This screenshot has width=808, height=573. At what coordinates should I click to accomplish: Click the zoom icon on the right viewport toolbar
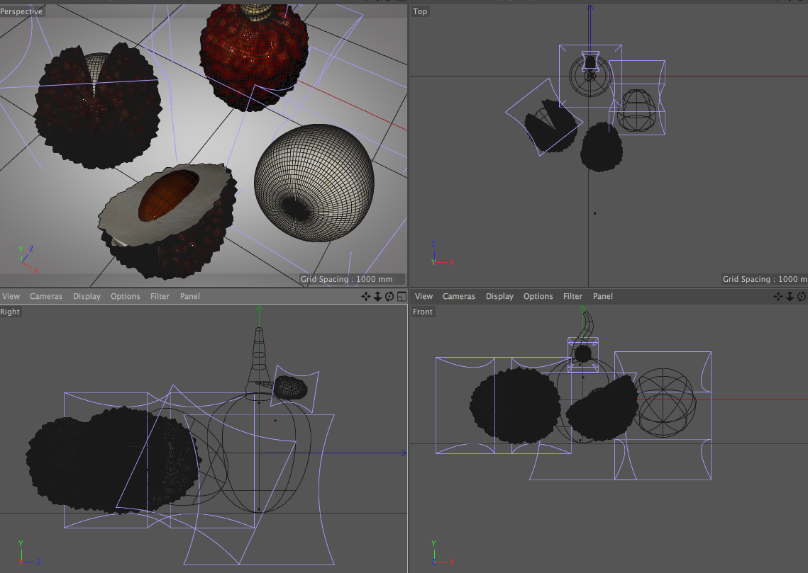[x=790, y=296]
